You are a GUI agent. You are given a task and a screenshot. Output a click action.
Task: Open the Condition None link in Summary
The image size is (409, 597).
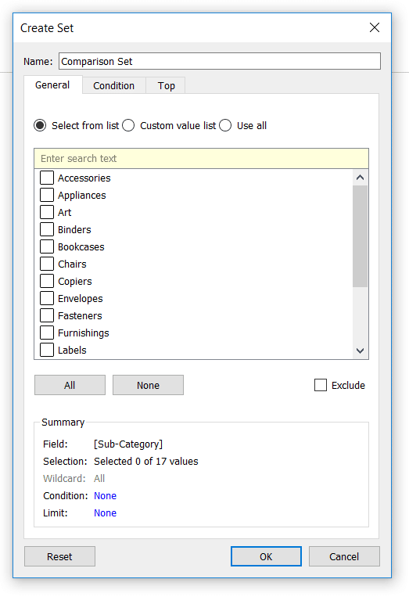pos(105,496)
